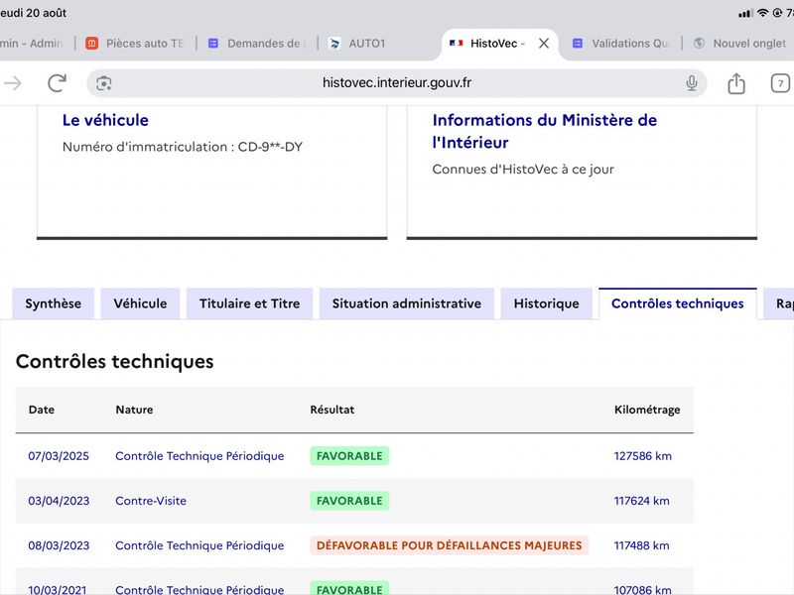Click Contre-Visite in the Nature column
Viewport: 794px width, 595px height.
click(151, 501)
